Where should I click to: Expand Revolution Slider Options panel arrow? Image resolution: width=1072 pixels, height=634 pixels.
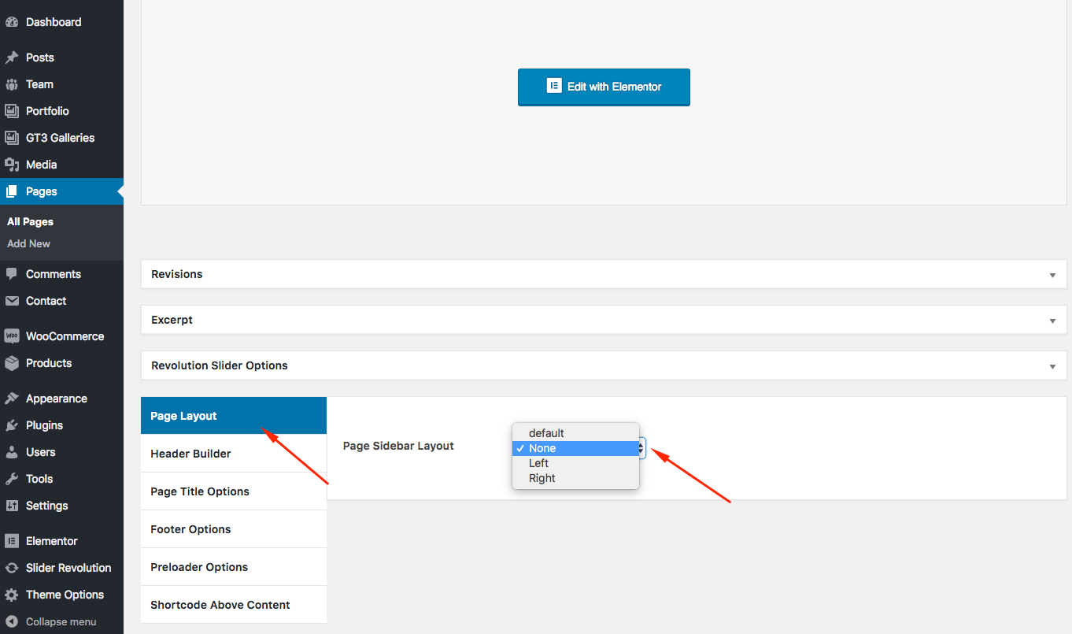pyautogui.click(x=1052, y=366)
